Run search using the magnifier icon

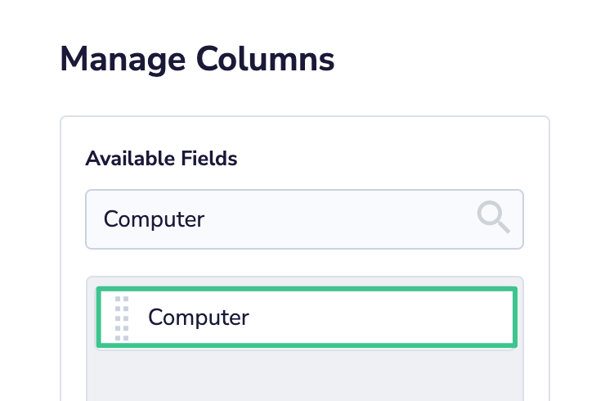coord(494,217)
